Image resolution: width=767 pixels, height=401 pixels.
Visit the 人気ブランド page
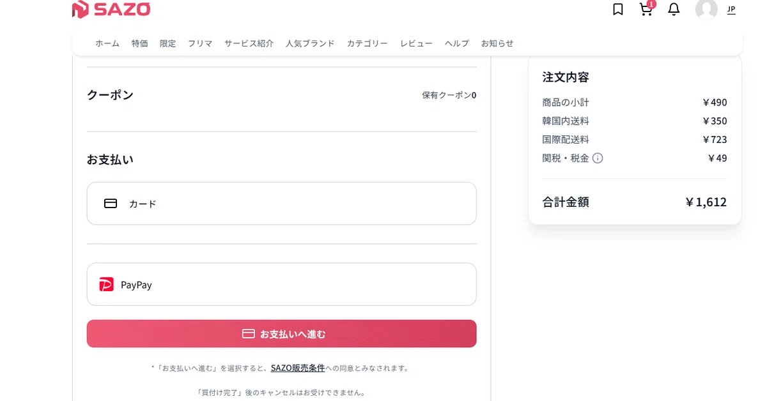click(x=310, y=43)
